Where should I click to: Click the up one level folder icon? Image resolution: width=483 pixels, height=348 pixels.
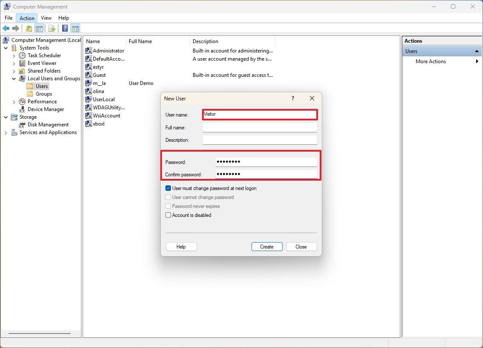coord(28,28)
